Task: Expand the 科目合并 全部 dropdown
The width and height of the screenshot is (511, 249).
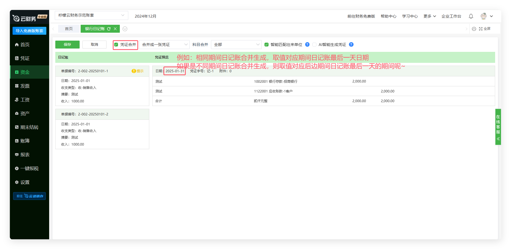Action: (236, 45)
